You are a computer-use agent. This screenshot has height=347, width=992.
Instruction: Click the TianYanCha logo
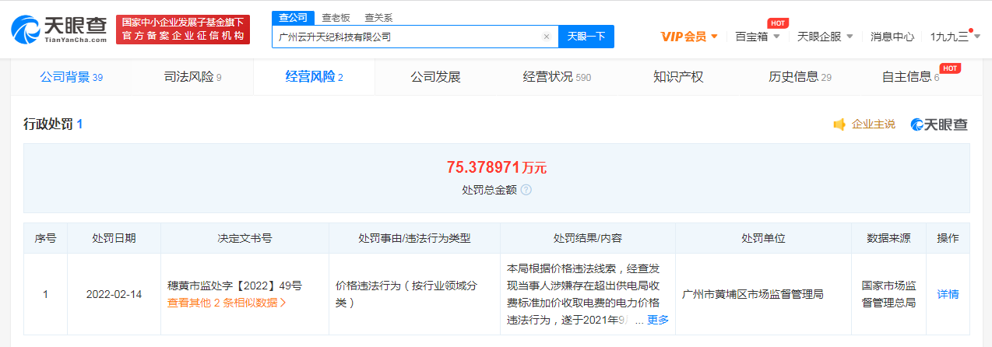[58, 29]
